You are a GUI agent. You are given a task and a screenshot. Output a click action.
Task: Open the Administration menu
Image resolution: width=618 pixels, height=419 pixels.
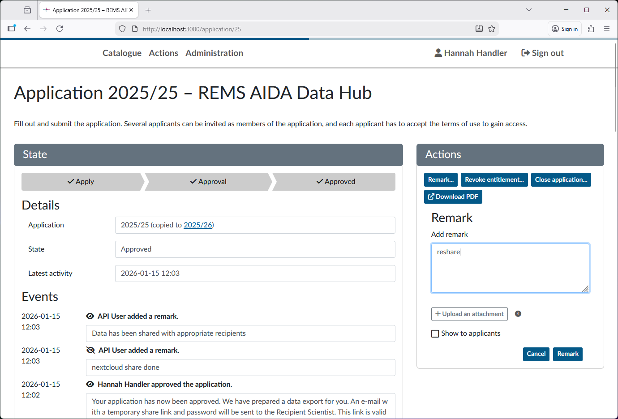(214, 53)
